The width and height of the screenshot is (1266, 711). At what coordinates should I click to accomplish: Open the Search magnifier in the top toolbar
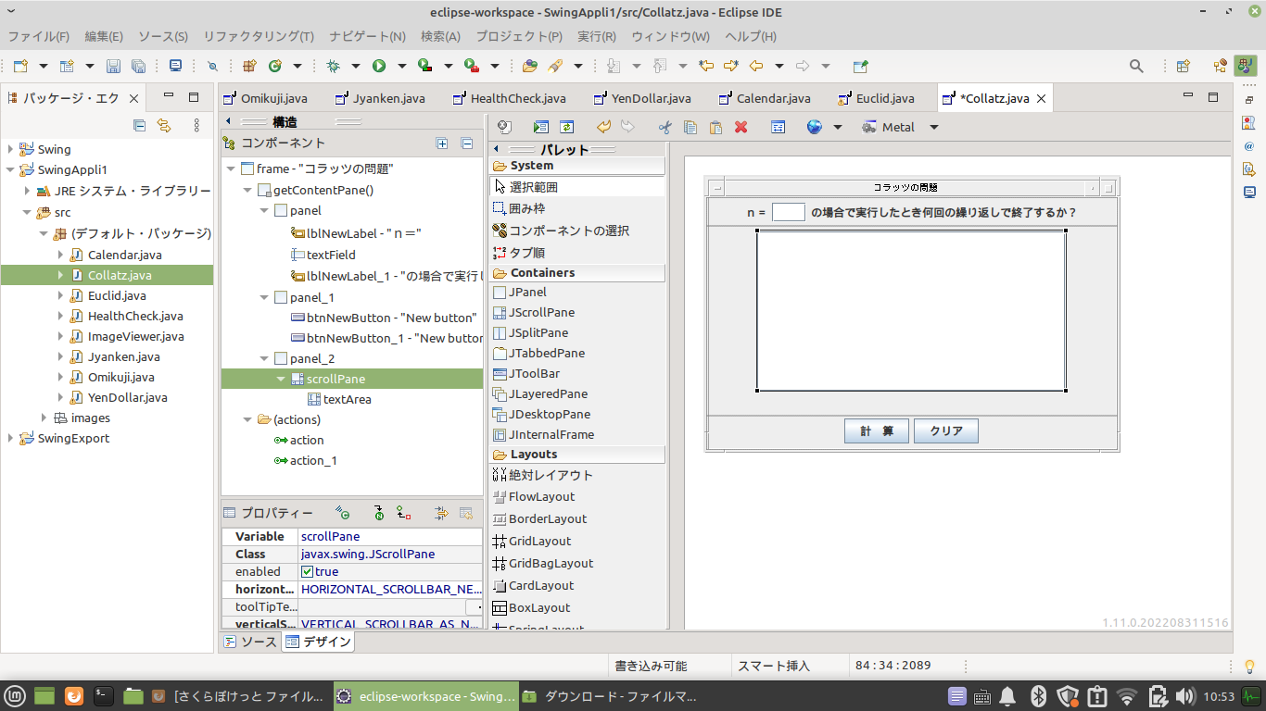[1136, 66]
